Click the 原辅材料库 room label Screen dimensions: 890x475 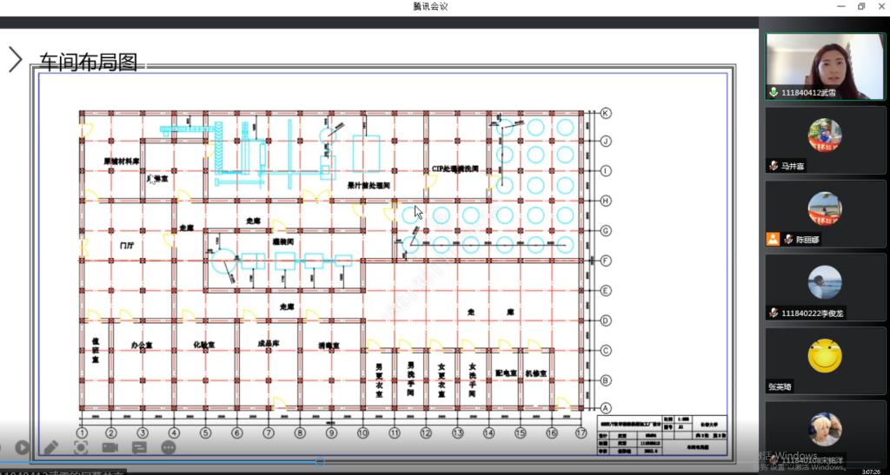click(x=122, y=162)
